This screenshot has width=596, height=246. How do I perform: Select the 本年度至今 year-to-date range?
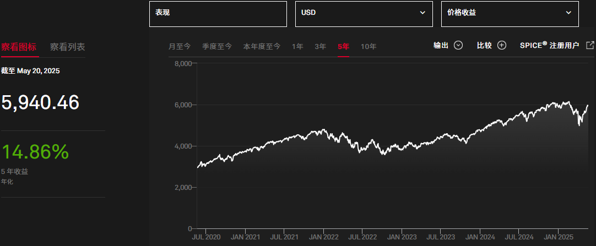(262, 47)
